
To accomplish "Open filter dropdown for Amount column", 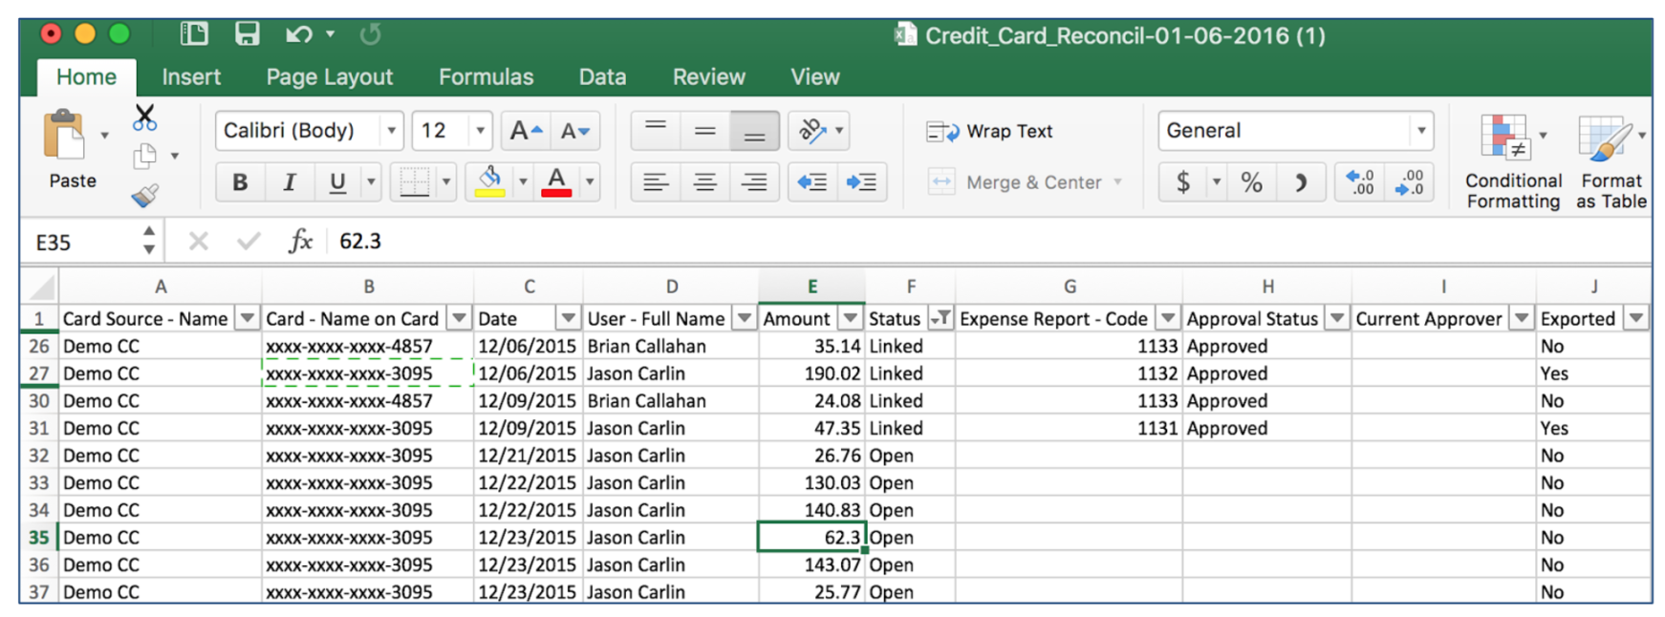I will (x=850, y=318).
